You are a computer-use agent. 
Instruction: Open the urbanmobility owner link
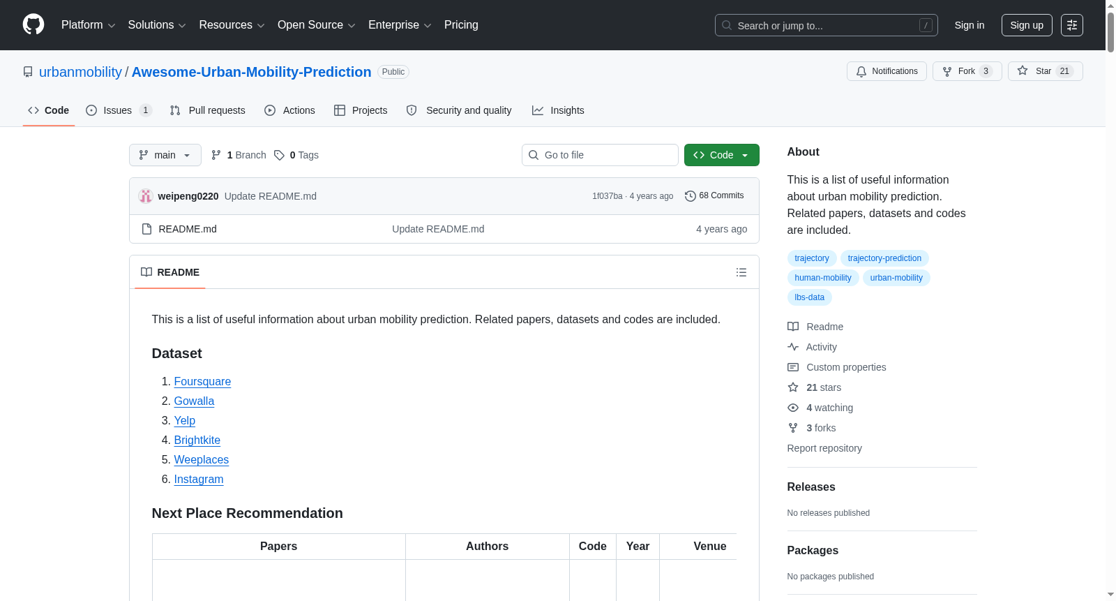pos(80,72)
